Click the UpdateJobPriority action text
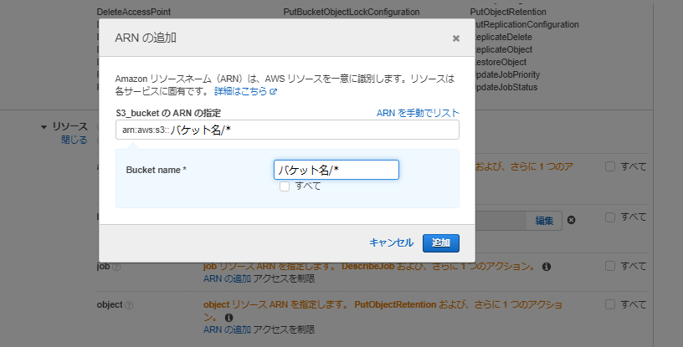Screen dimensions: 683x347 [x=507, y=74]
